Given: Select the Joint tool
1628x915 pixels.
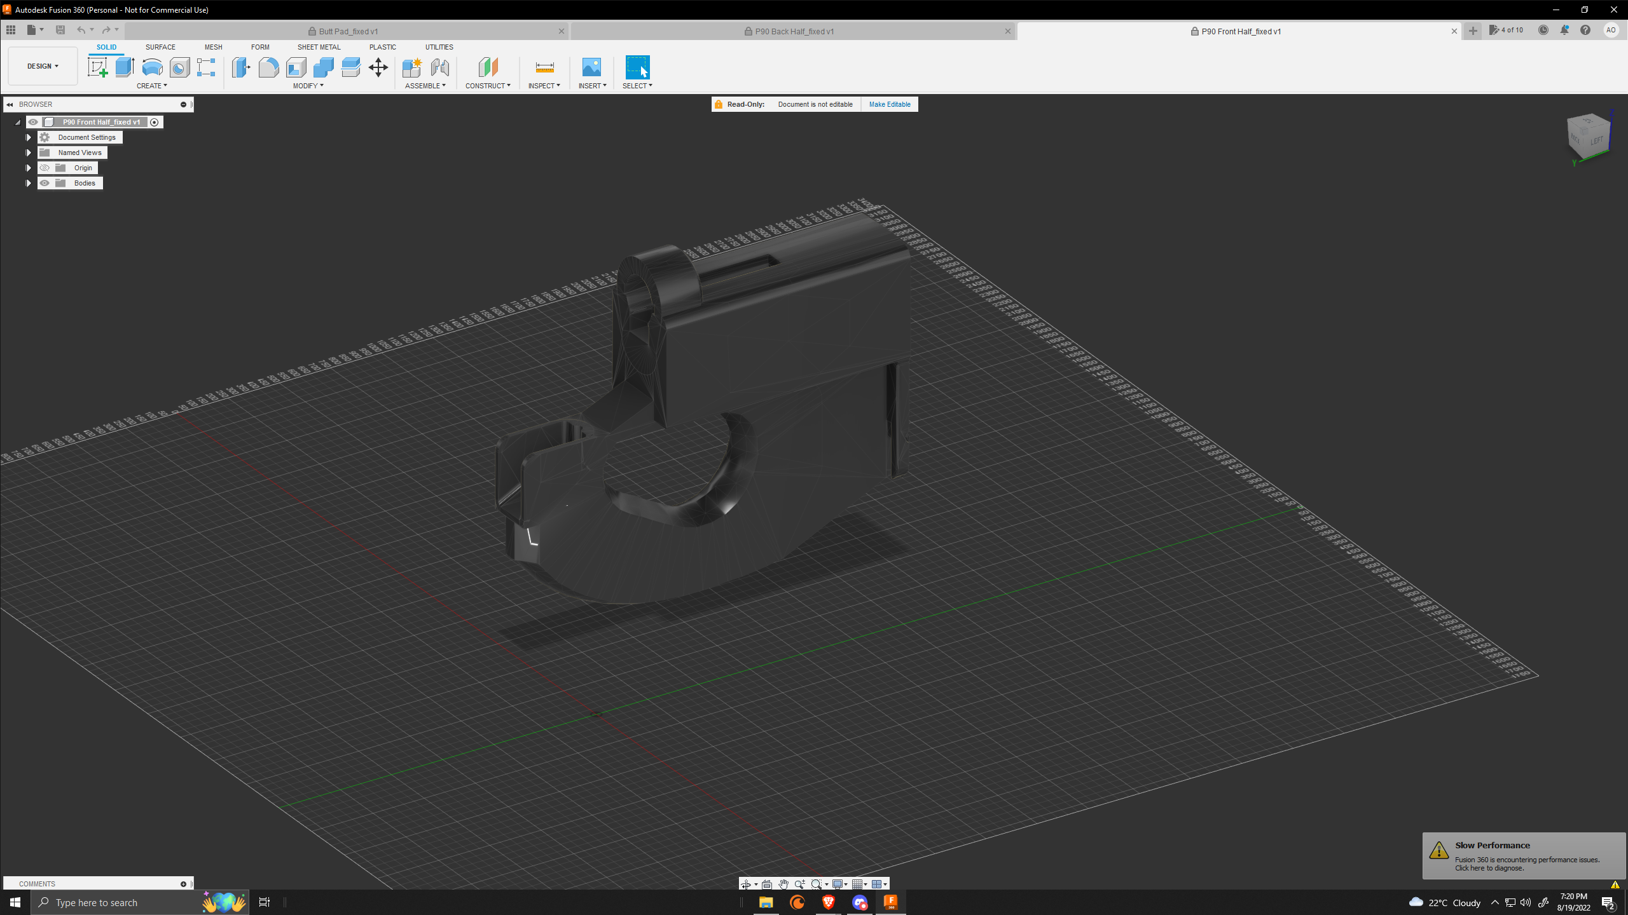Looking at the screenshot, I should tap(439, 67).
